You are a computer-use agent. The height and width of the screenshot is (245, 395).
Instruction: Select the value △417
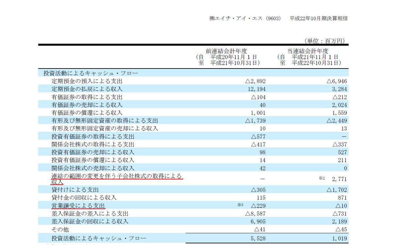258,145
